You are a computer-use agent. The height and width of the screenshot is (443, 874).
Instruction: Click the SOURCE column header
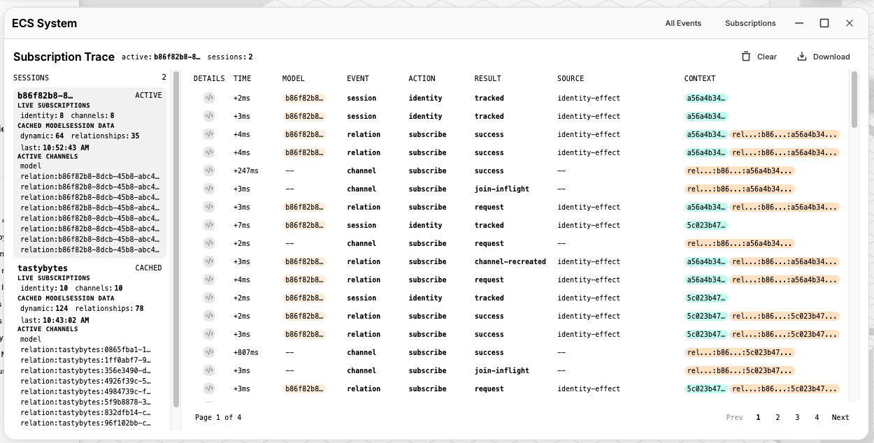571,78
